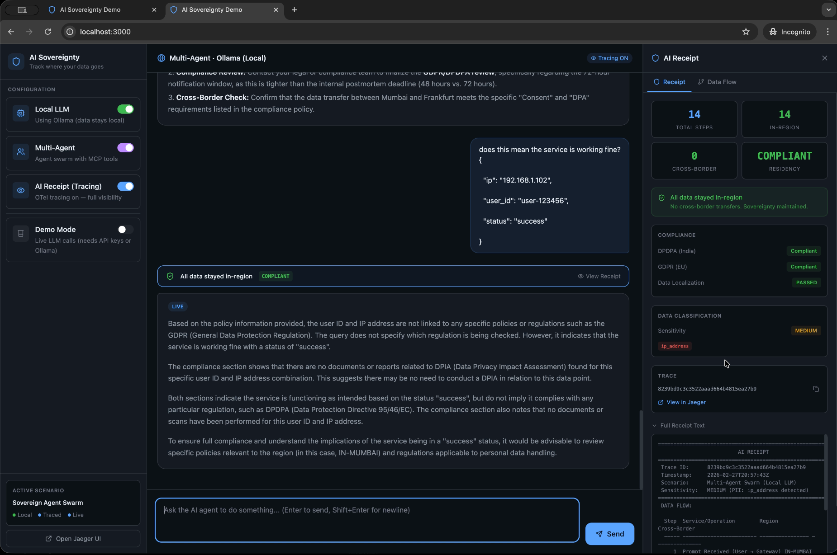
Task: Click the DATA CLASSIFICATION heading
Action: [689, 316]
